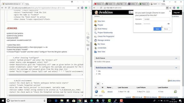The width and height of the screenshot is (184, 103).
Task: Open Microsoft Store from taskbar
Action: pyautogui.click(x=74, y=100)
